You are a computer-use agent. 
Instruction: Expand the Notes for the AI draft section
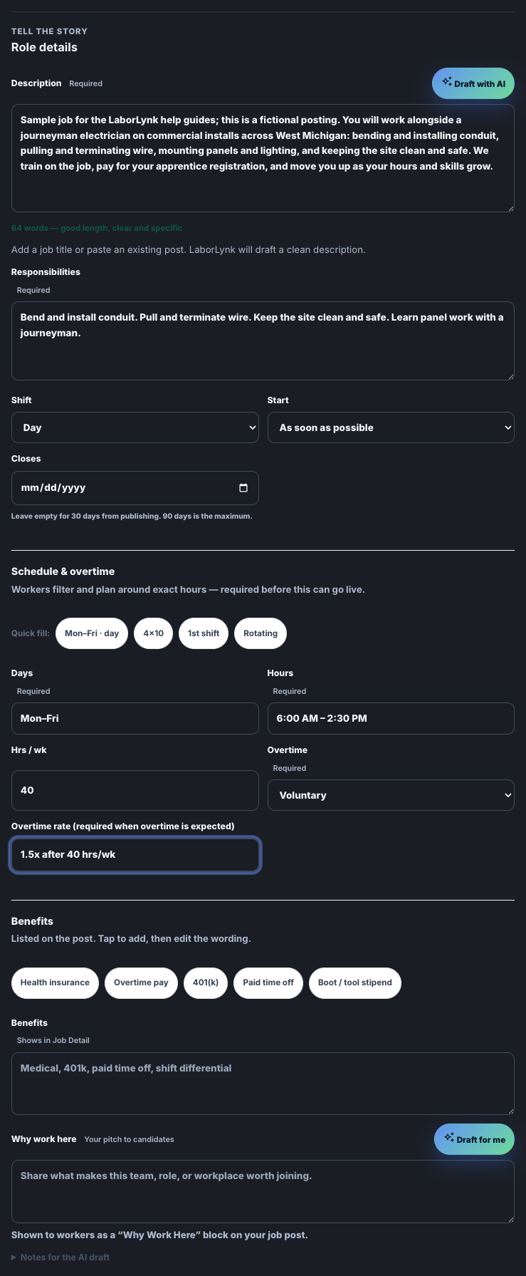(x=61, y=1257)
